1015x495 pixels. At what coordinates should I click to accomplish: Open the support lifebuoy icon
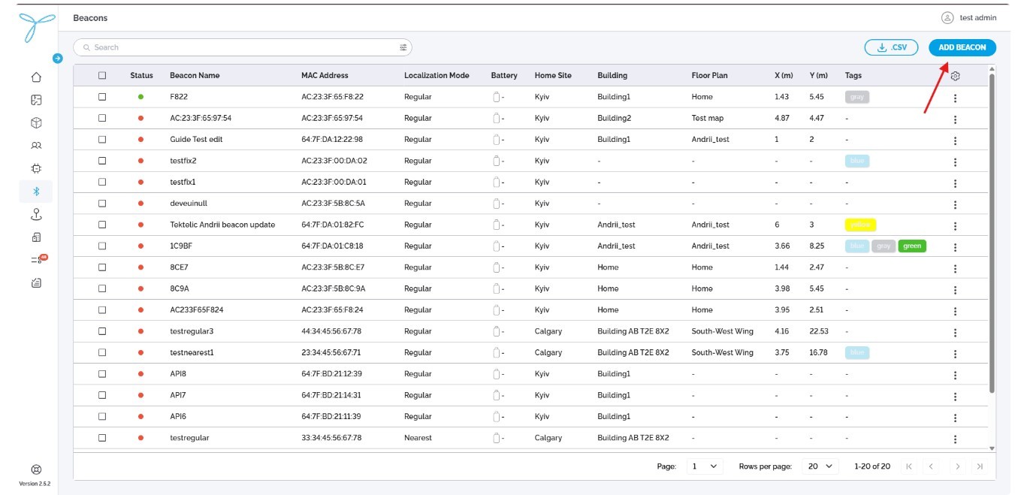click(x=36, y=469)
